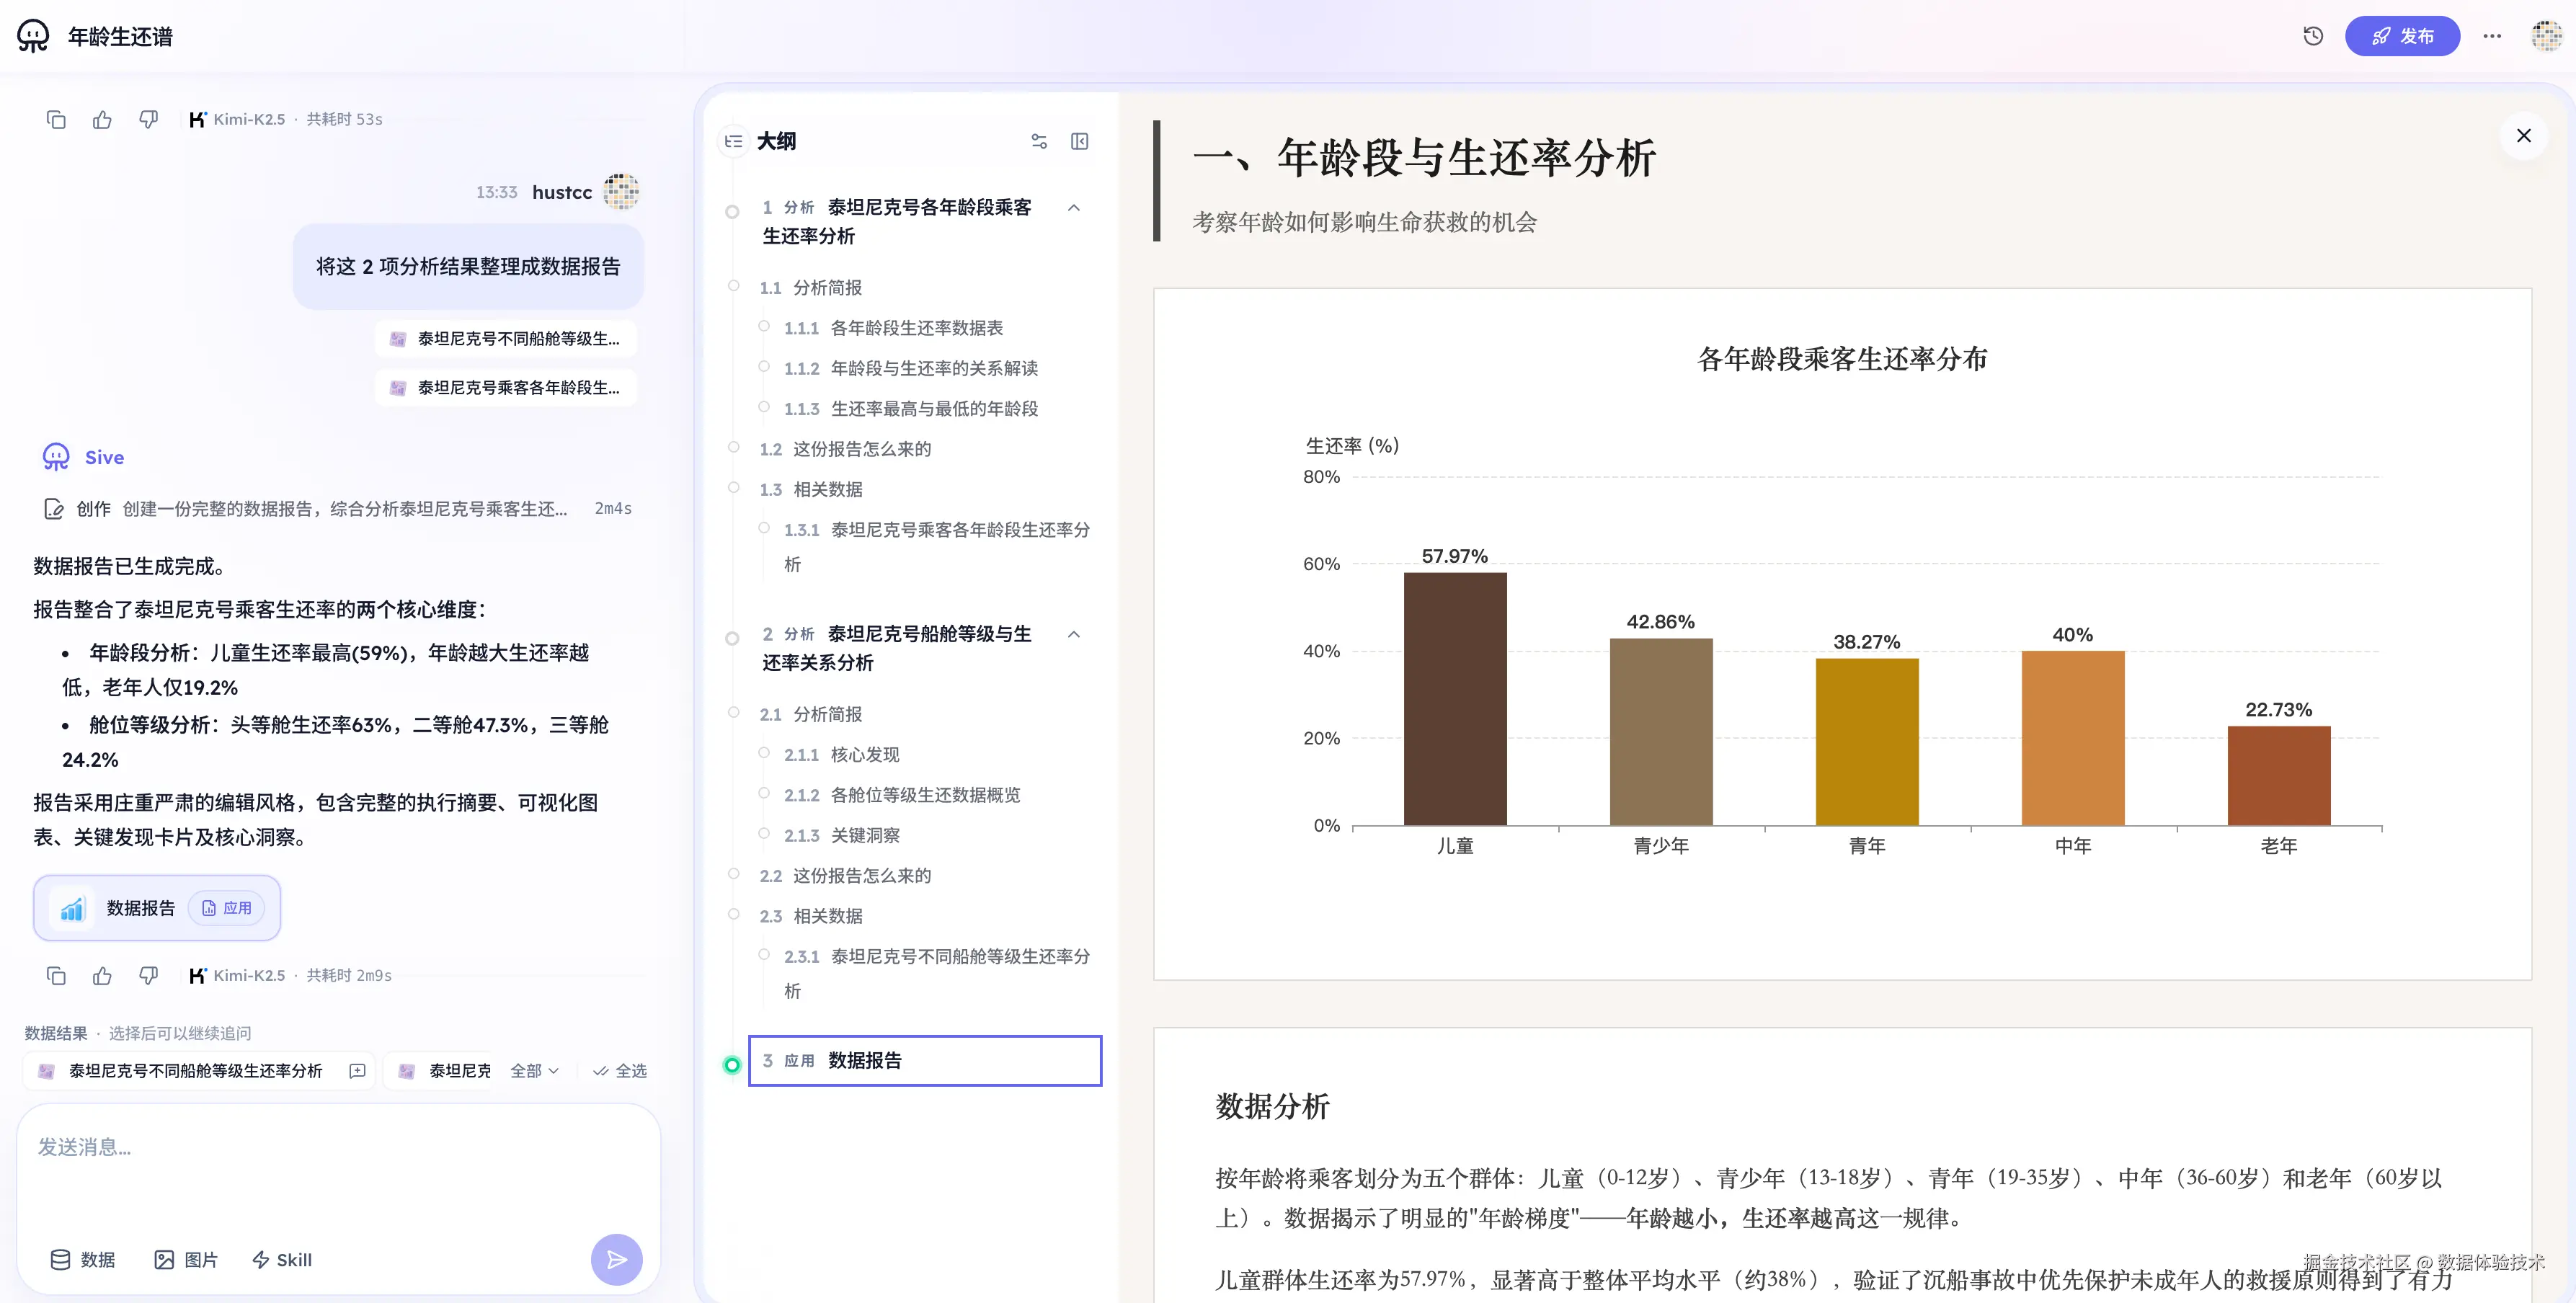Open 2.3.1 泰坦尼克号不同船舱等级生还率分析
Image resolution: width=2576 pixels, height=1303 pixels.
936,973
